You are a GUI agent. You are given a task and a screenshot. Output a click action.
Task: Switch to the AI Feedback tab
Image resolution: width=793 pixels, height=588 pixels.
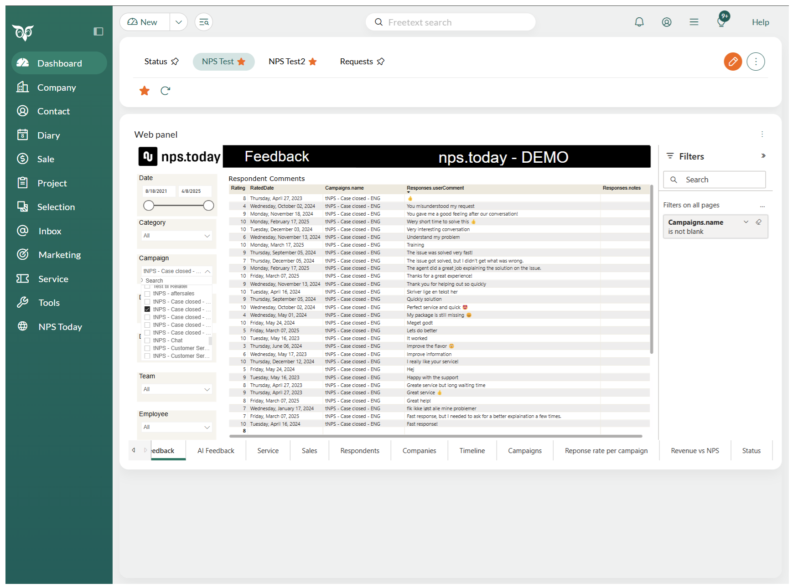pyautogui.click(x=216, y=450)
